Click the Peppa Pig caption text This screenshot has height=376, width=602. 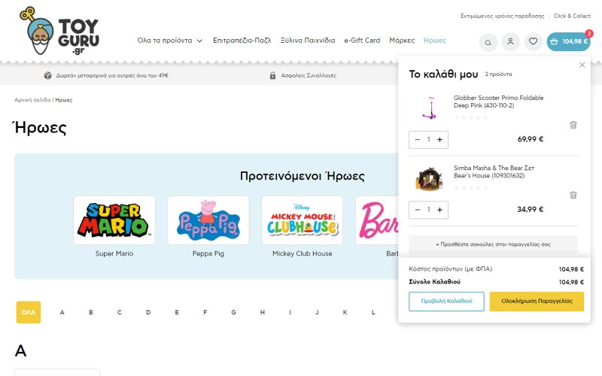click(x=208, y=253)
